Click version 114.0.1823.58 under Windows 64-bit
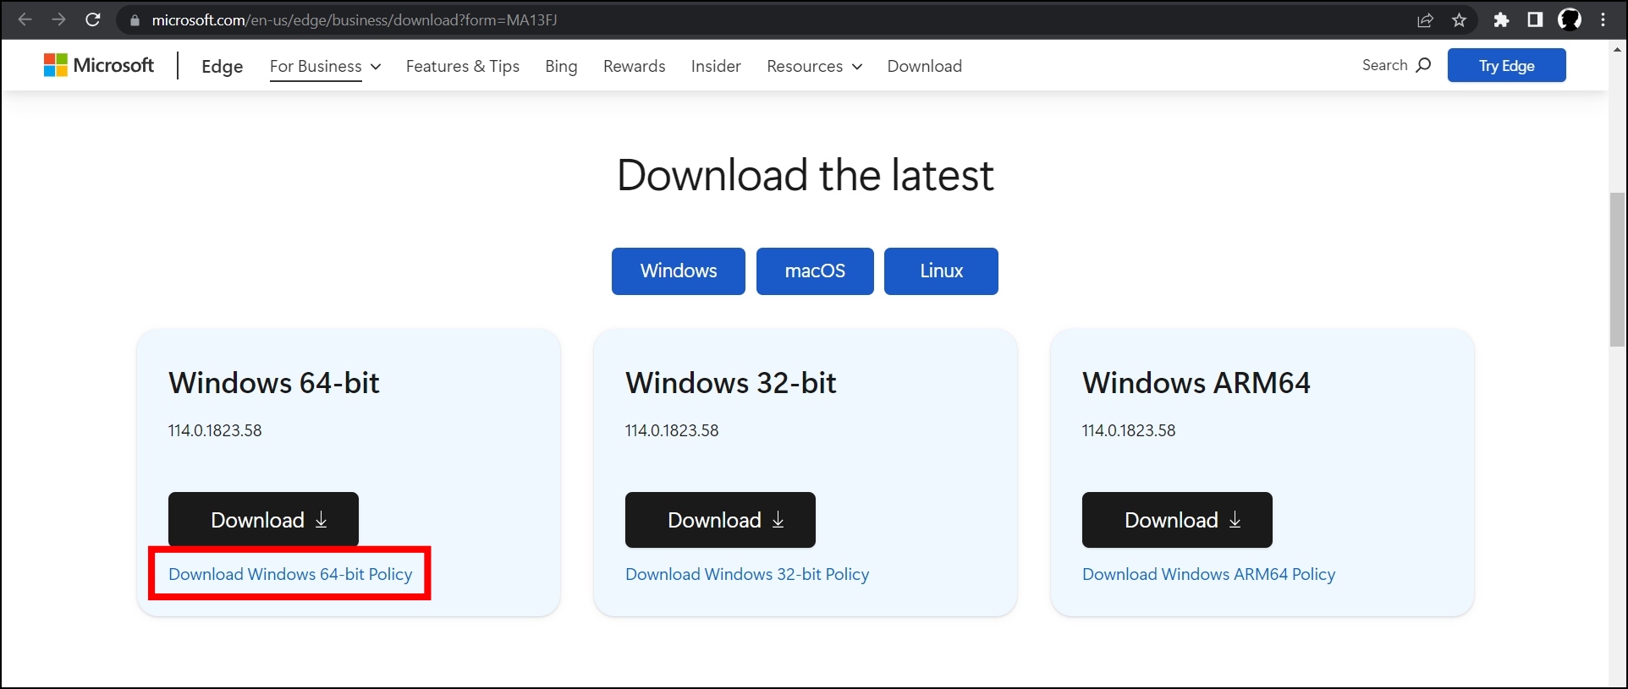 [x=215, y=430]
